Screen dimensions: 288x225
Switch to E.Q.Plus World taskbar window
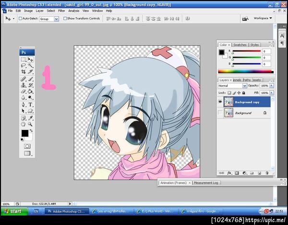point(156,212)
